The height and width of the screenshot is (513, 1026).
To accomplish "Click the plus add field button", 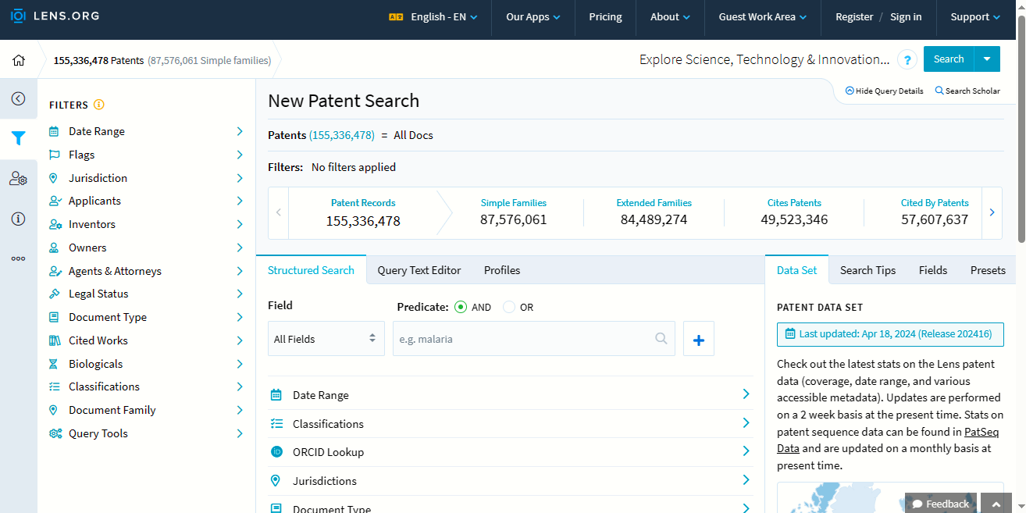I will click(699, 339).
